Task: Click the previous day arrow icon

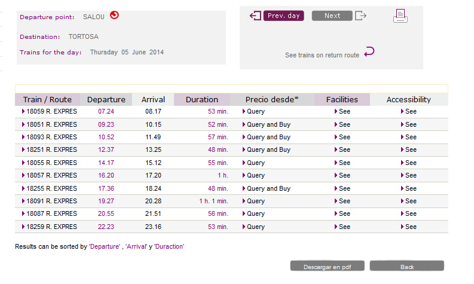Action: 255,16
